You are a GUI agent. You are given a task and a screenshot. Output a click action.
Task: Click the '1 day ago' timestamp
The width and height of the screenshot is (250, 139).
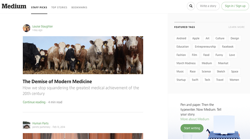point(37,30)
